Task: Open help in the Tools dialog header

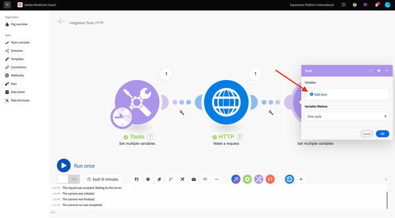Action: coord(379,71)
